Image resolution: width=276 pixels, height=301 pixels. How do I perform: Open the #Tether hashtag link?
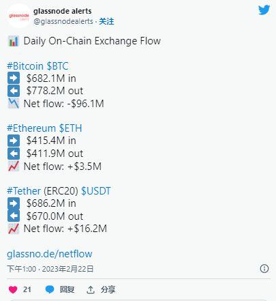click(24, 191)
